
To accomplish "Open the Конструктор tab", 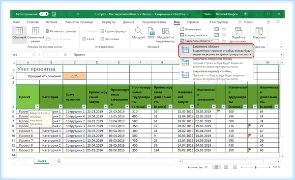I will coord(218,22).
